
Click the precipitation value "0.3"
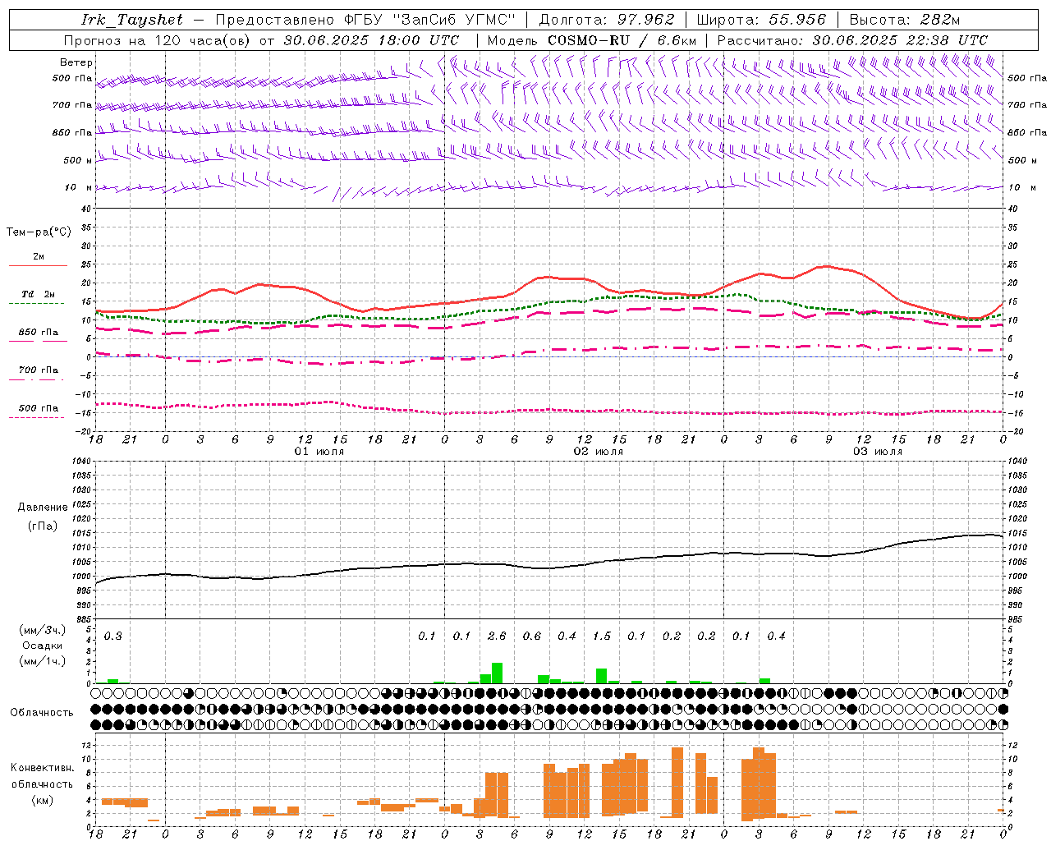pyautogui.click(x=112, y=636)
